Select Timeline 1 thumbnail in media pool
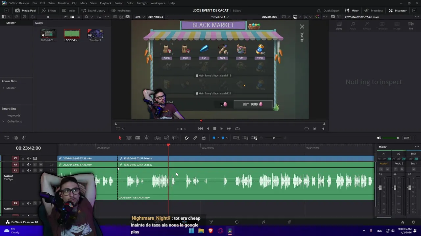Image resolution: width=421 pixels, height=236 pixels. 95,34
